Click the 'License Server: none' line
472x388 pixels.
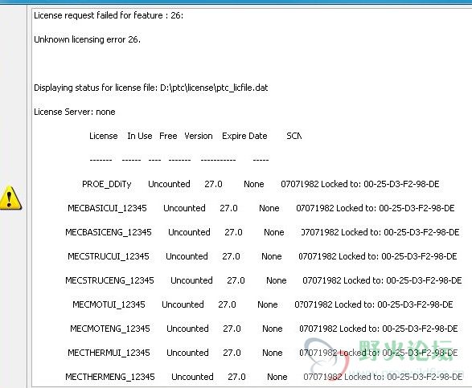[74, 112]
